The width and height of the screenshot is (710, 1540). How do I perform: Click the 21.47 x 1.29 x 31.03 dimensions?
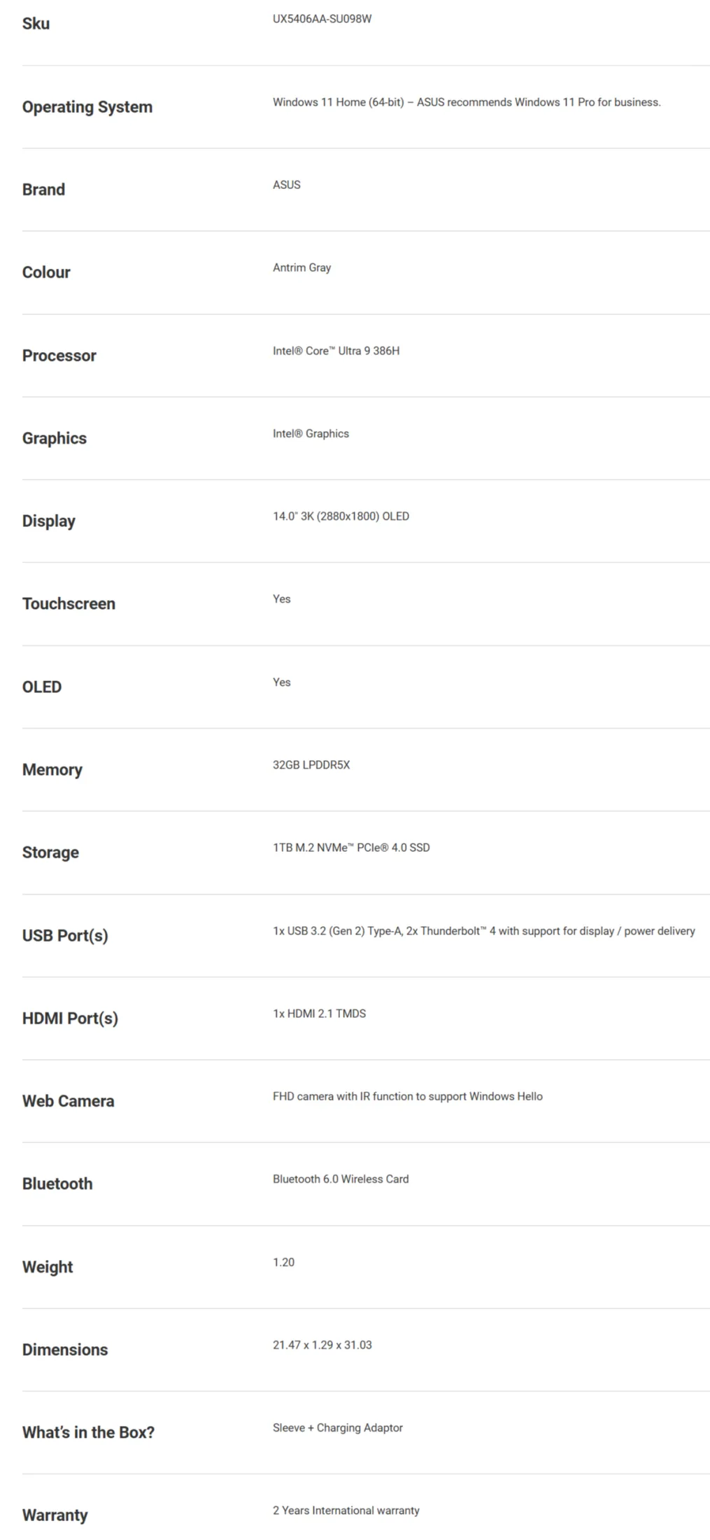322,1345
